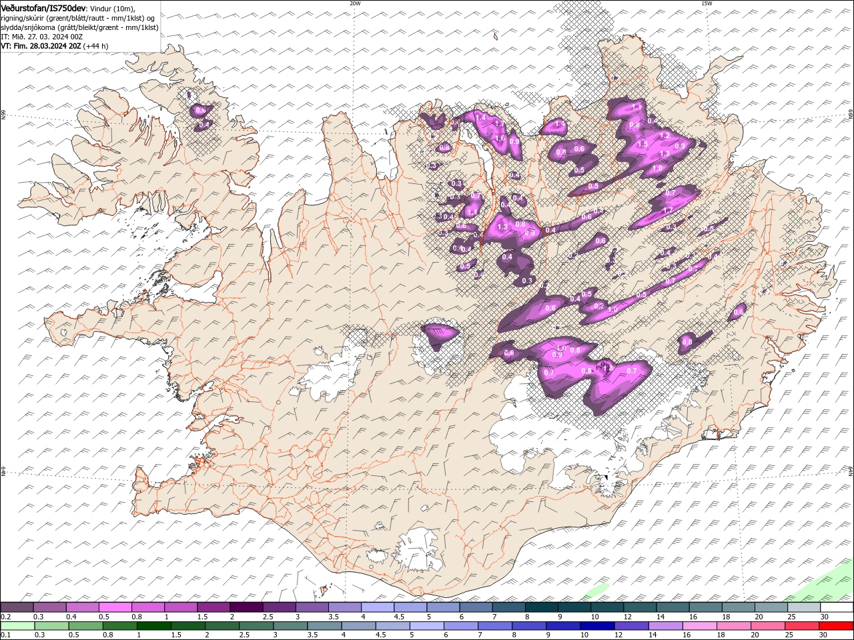Viewport: 854px width, 640px height.
Task: Pick upper legend swatch between 9 and 10
Action: 574,607
